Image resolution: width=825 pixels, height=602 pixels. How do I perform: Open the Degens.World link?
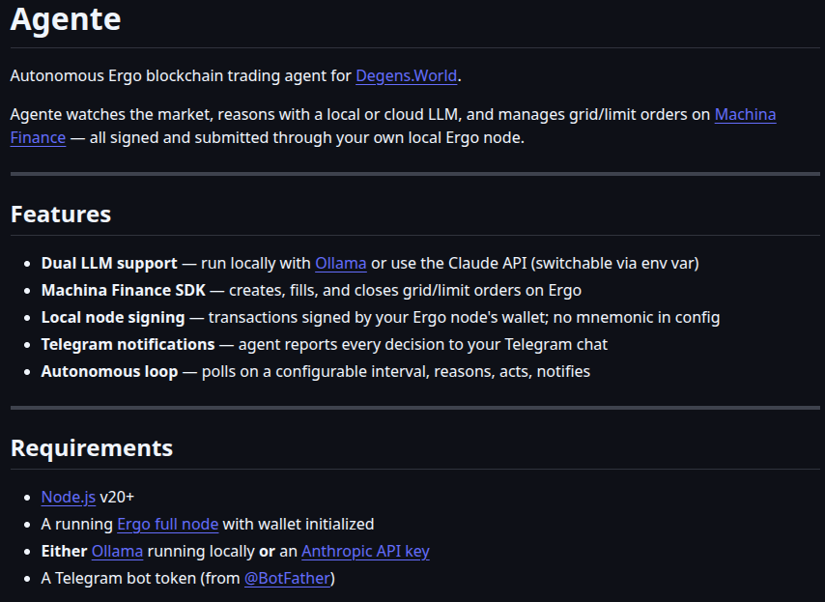point(406,75)
